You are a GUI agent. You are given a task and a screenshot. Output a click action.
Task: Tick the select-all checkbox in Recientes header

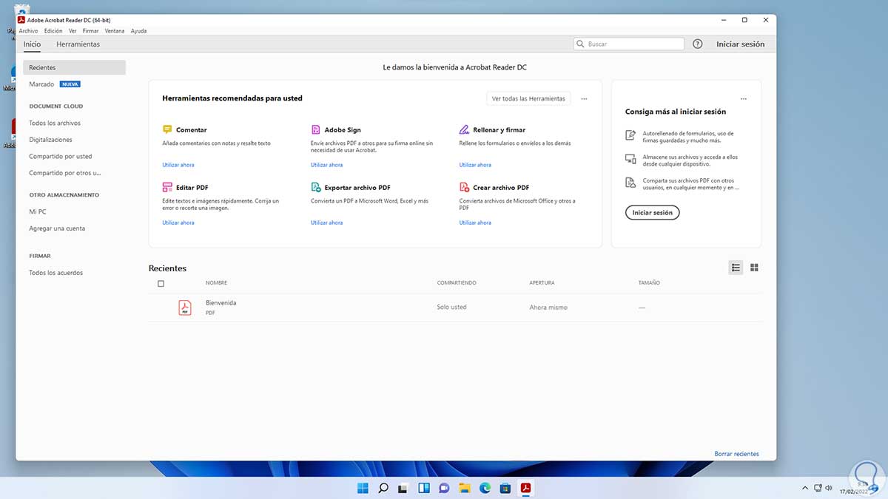tap(161, 283)
